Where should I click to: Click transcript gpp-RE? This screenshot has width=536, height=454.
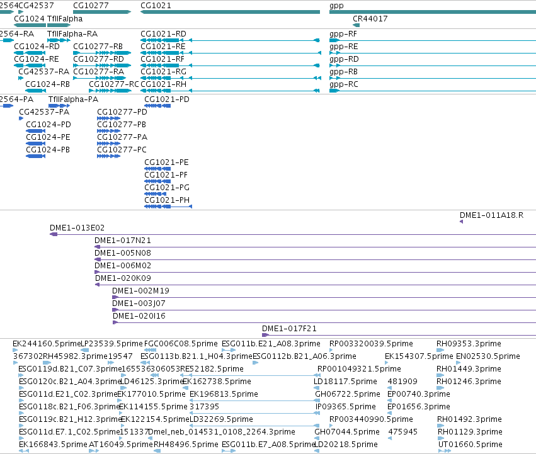(x=343, y=47)
